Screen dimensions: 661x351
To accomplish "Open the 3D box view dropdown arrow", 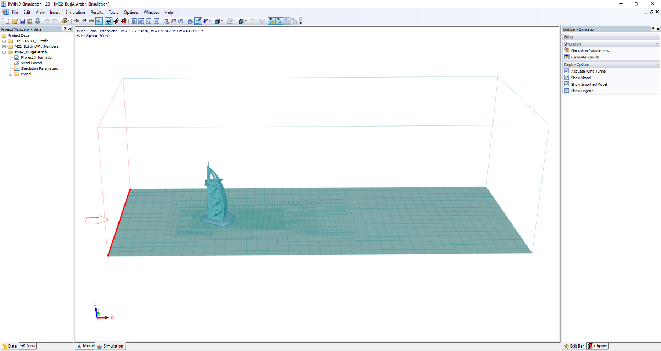I will 223,21.
